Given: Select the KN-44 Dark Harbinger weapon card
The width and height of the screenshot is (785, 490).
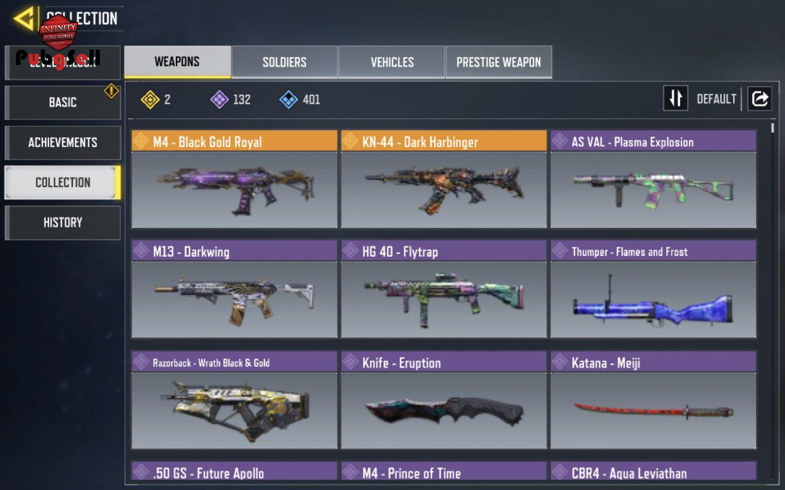Looking at the screenshot, I should pos(444,179).
